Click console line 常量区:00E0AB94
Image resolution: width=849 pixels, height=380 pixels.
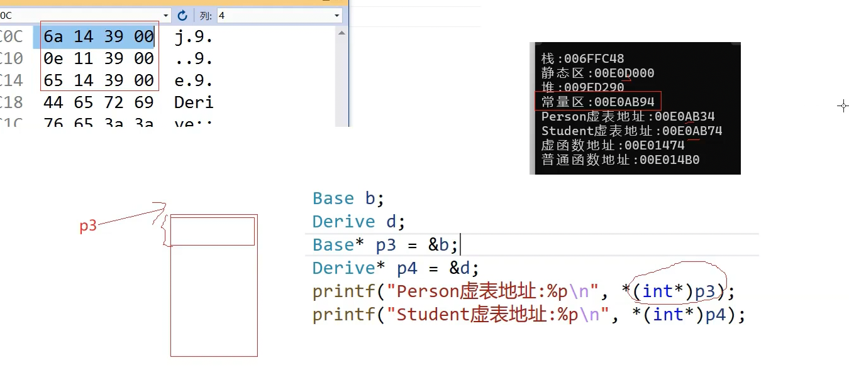[597, 102]
